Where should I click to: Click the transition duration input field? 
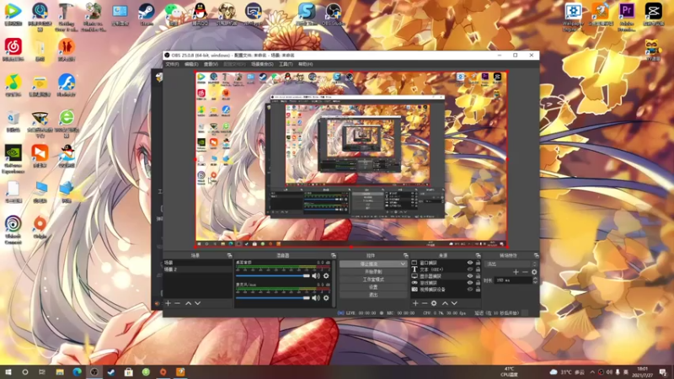[513, 280]
